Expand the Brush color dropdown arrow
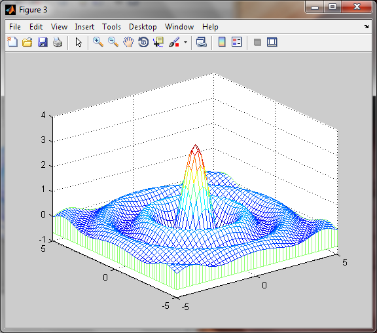 pyautogui.click(x=185, y=42)
